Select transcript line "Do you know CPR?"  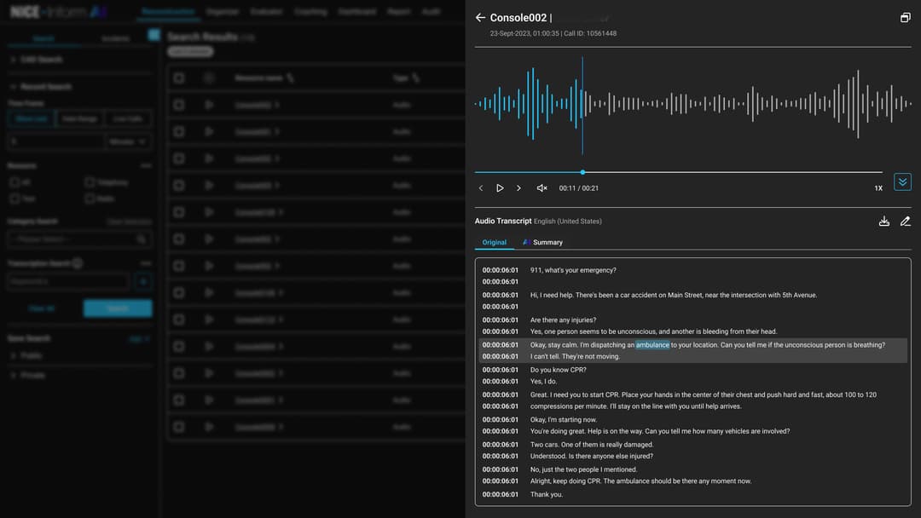pos(558,370)
